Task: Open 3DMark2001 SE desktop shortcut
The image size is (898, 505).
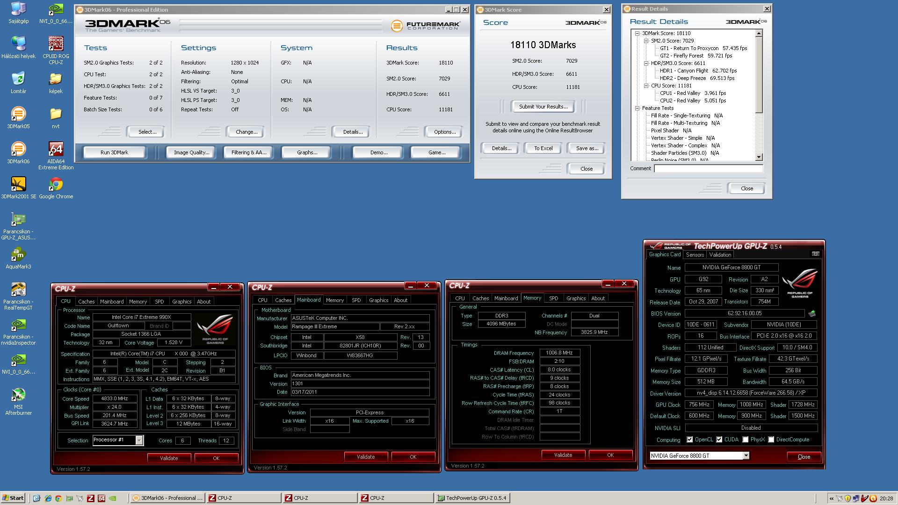Action: point(18,185)
